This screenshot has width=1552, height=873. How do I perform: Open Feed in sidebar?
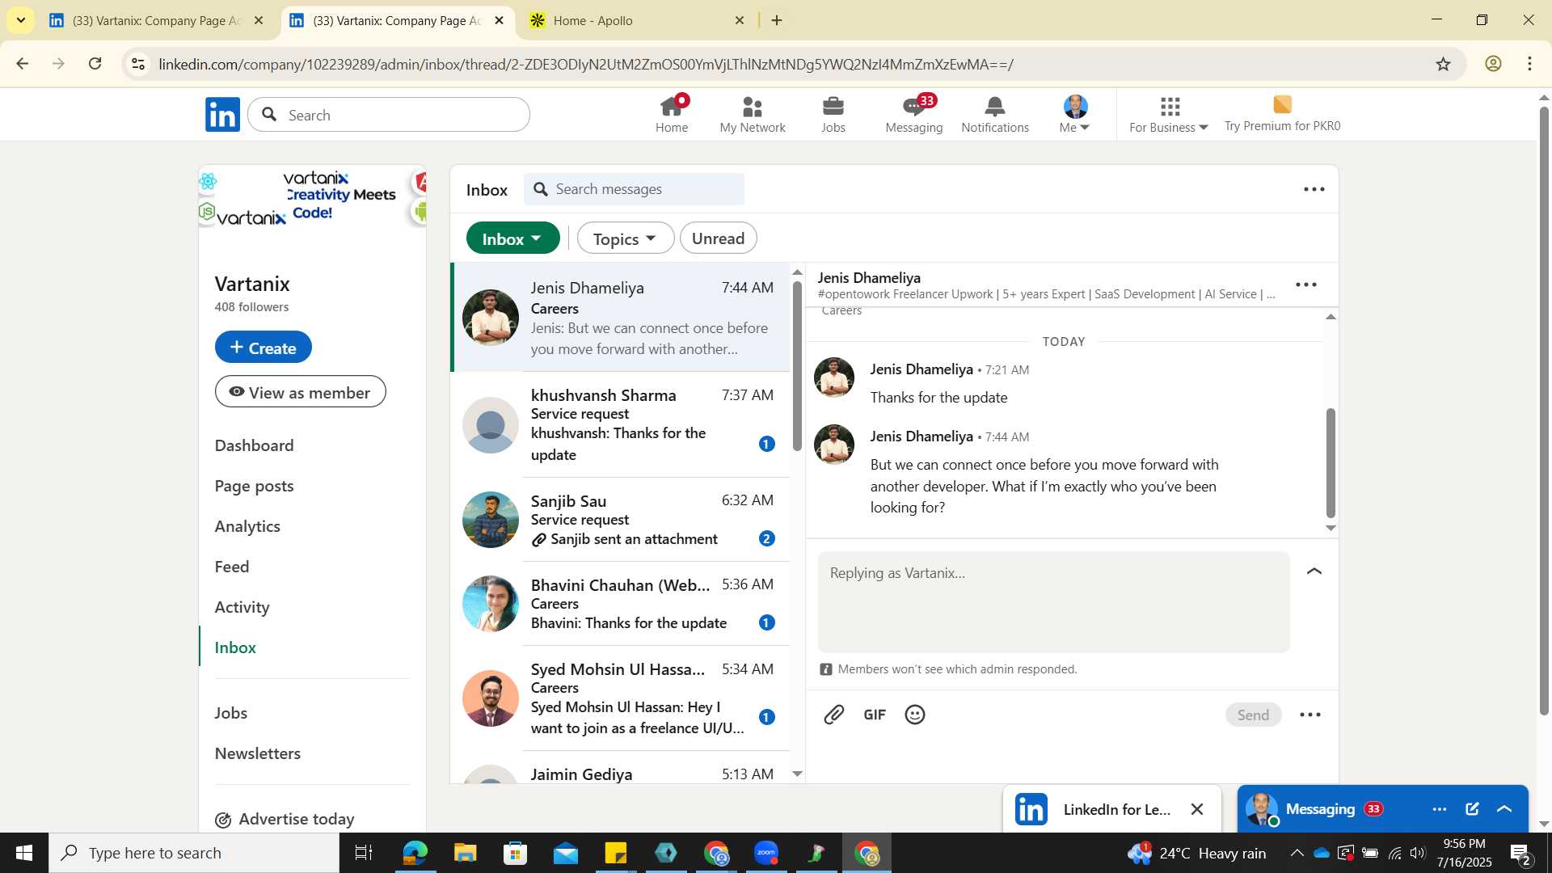coord(232,567)
